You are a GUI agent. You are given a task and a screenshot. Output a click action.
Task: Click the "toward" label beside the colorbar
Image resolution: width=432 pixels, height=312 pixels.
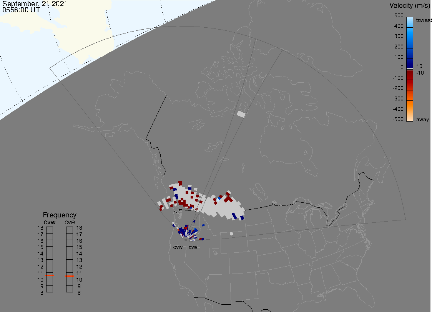point(424,20)
